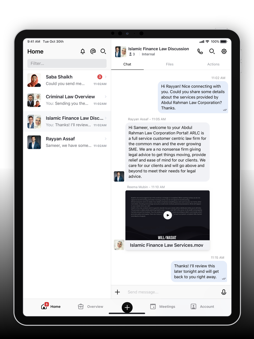
Task: Open the Rayyan Assaf conversation
Action: pyautogui.click(x=67, y=142)
